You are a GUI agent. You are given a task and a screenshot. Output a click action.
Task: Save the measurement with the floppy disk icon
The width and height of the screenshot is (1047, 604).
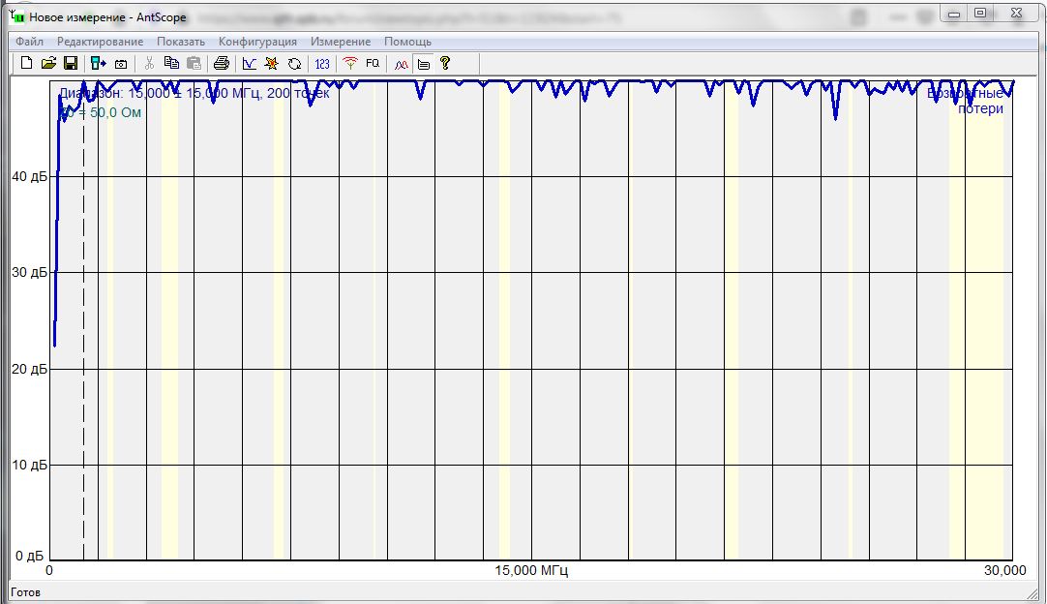tap(71, 64)
